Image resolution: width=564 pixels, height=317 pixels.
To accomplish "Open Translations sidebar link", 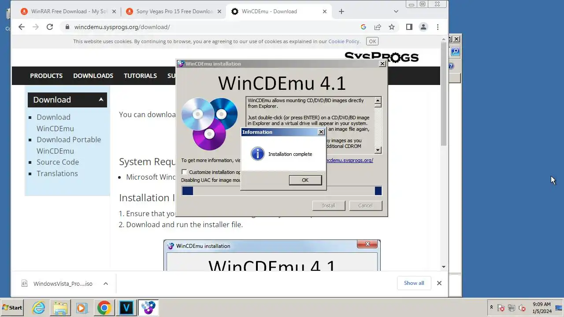I will tap(57, 173).
